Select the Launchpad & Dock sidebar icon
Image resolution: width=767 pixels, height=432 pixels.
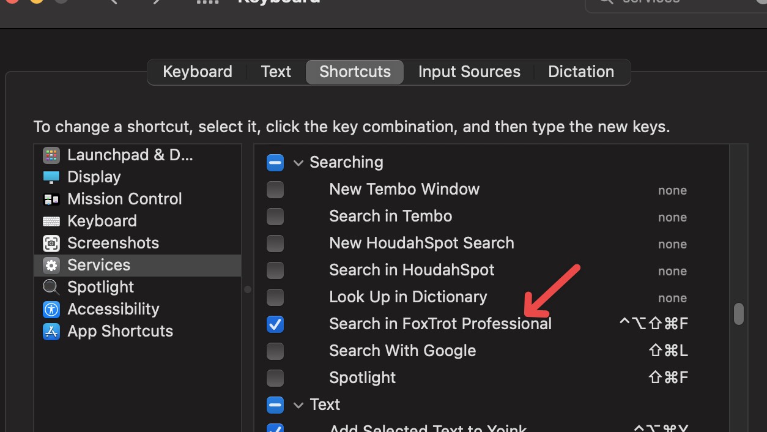tap(51, 155)
